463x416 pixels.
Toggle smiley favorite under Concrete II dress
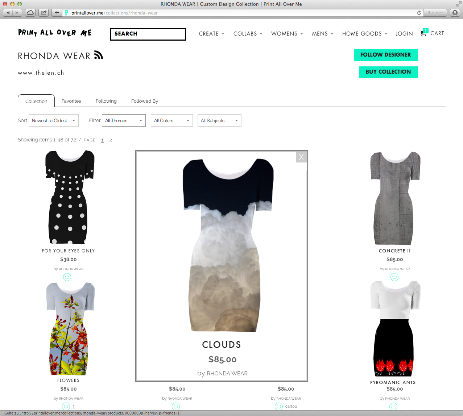point(394,277)
